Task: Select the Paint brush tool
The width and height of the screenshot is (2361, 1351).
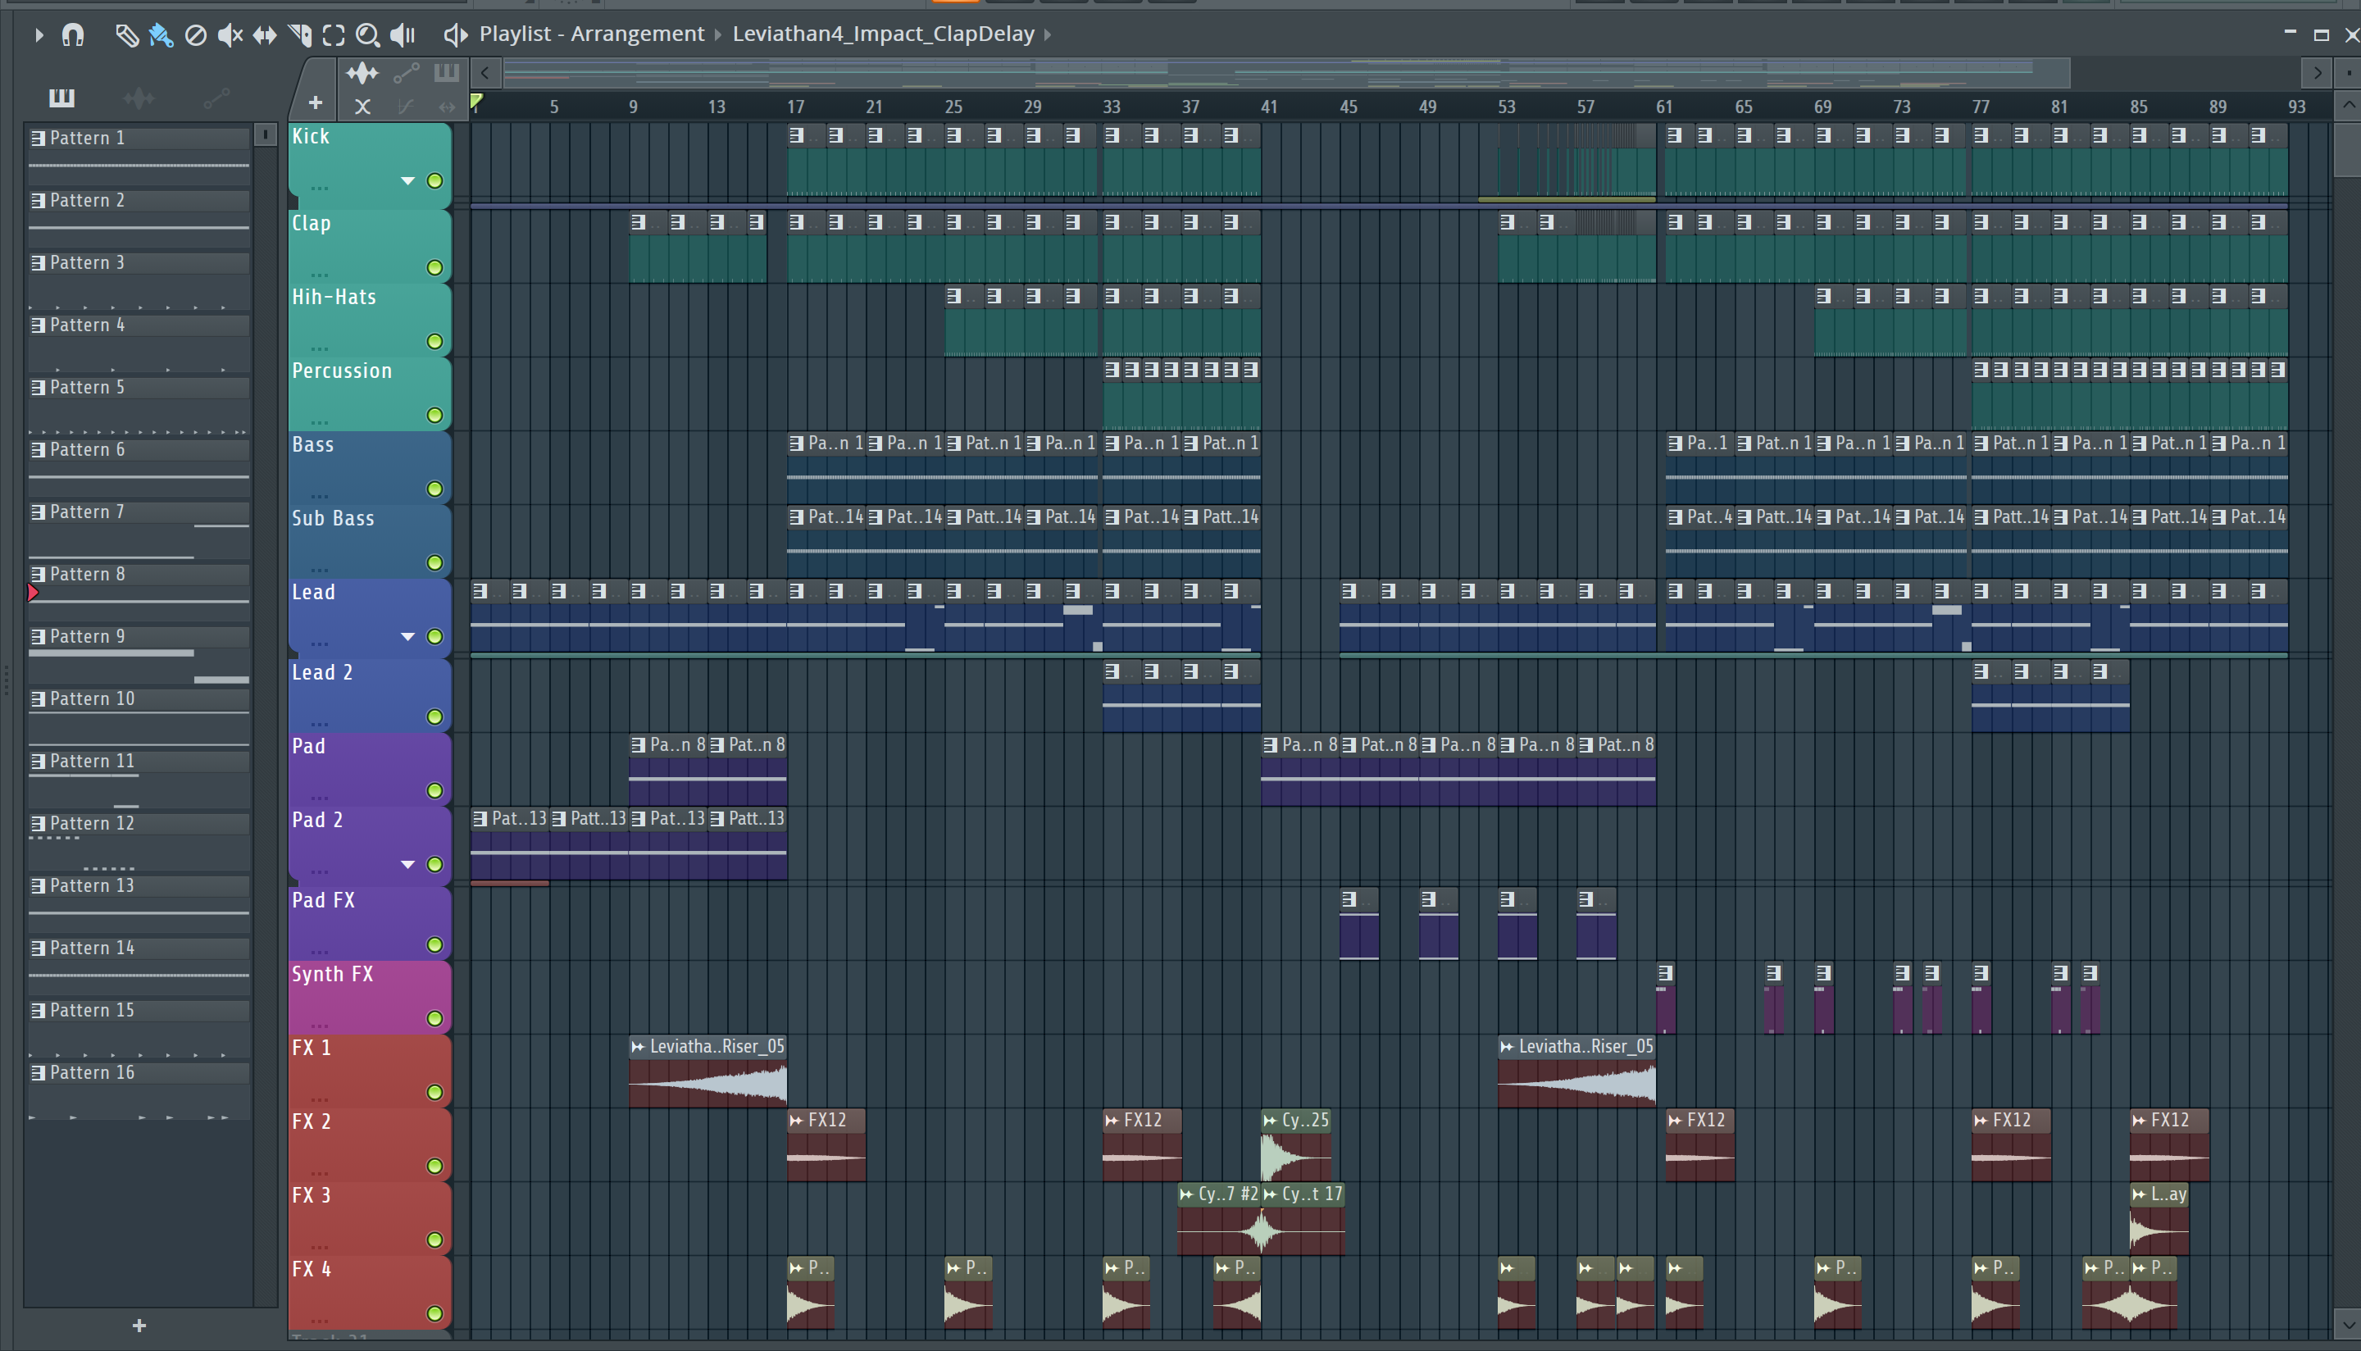Action: point(161,35)
